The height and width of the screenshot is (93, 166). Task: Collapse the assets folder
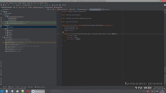(x=4, y=25)
